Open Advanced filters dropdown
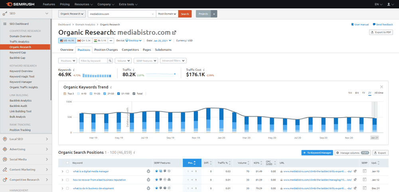 173,61
